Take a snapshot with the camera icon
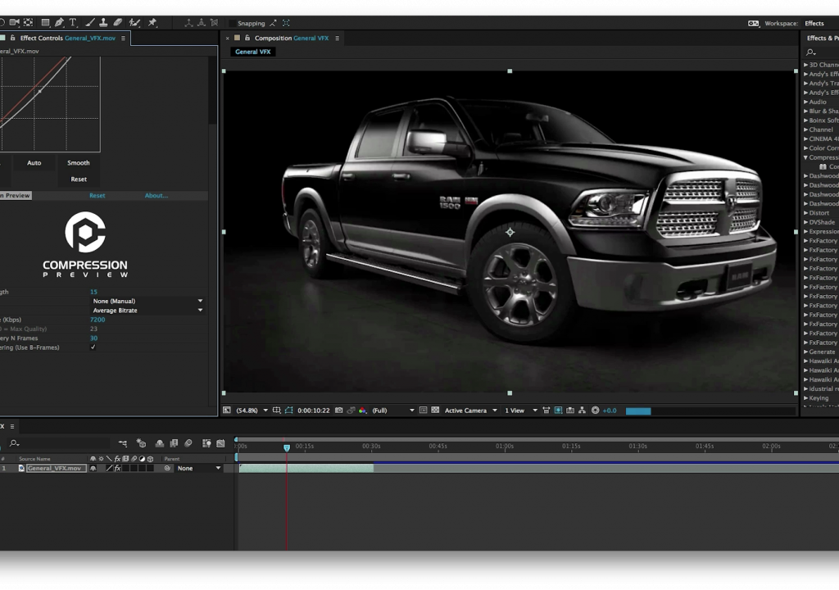This screenshot has height=590, width=839. (x=338, y=410)
